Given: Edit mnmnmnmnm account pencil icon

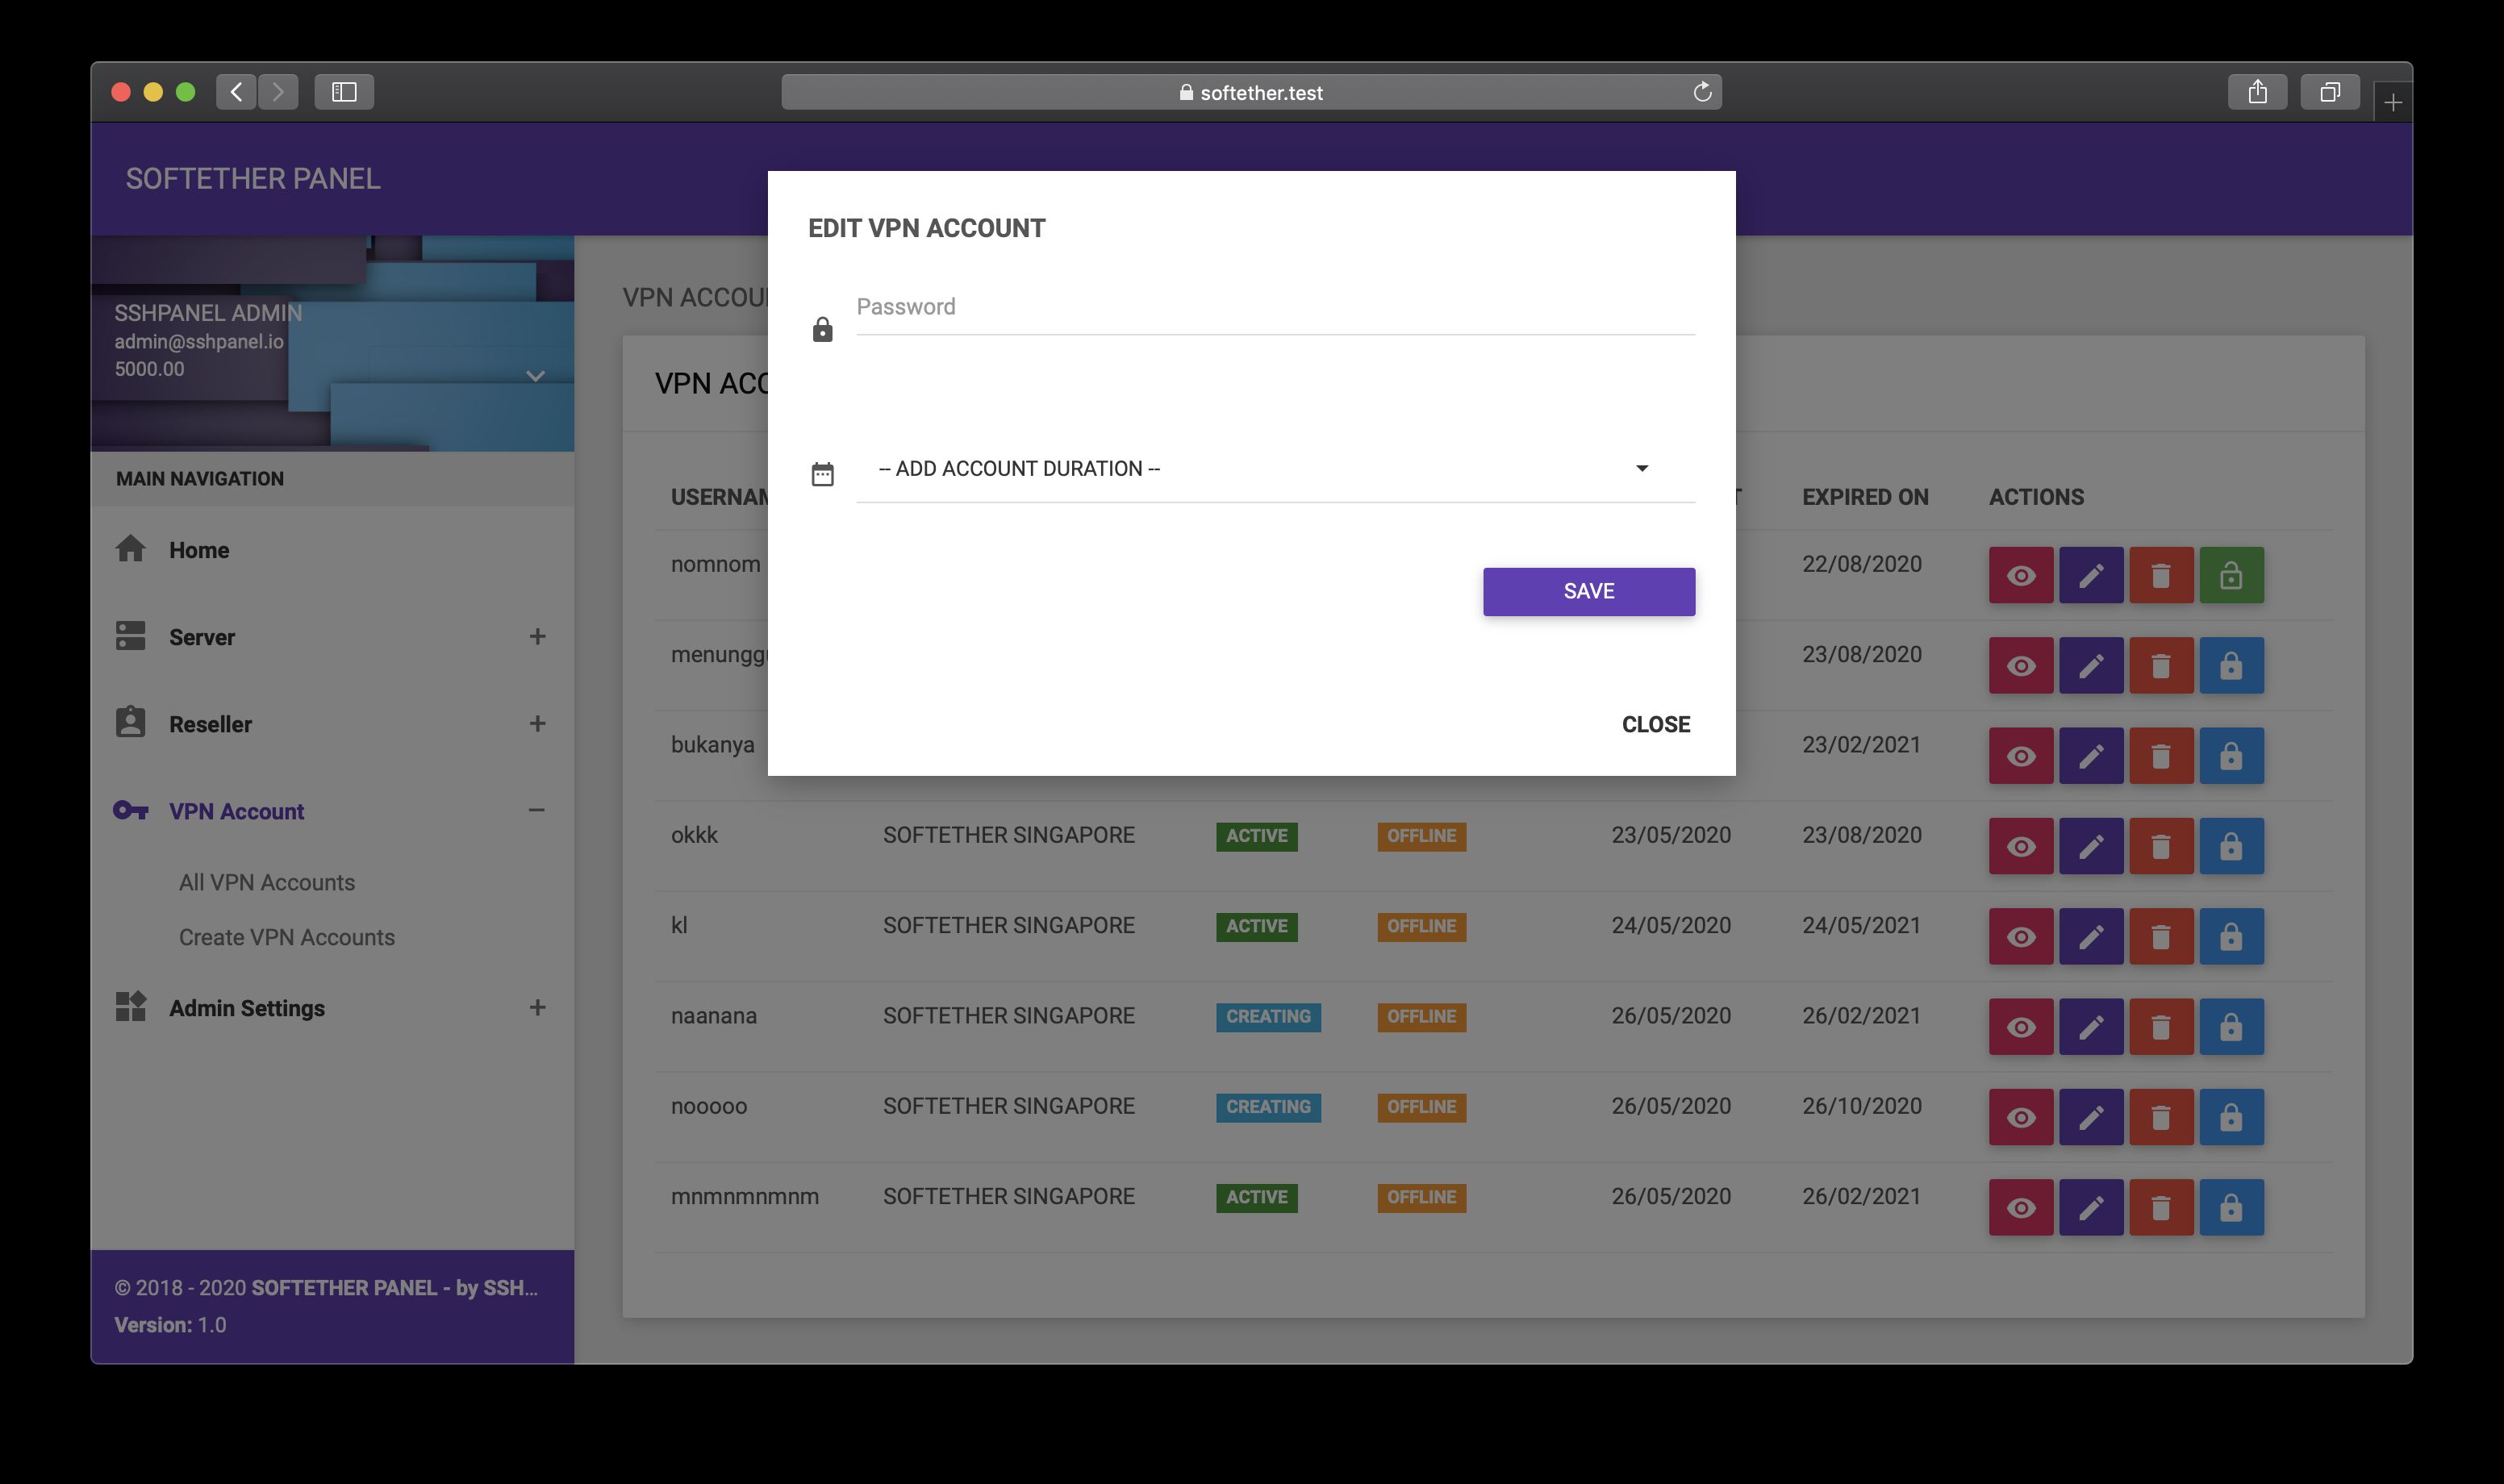Looking at the screenshot, I should click(2090, 1207).
